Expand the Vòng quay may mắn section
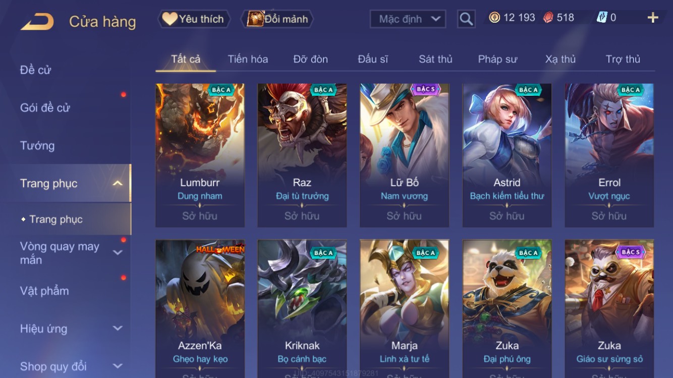673x378 pixels. point(117,253)
